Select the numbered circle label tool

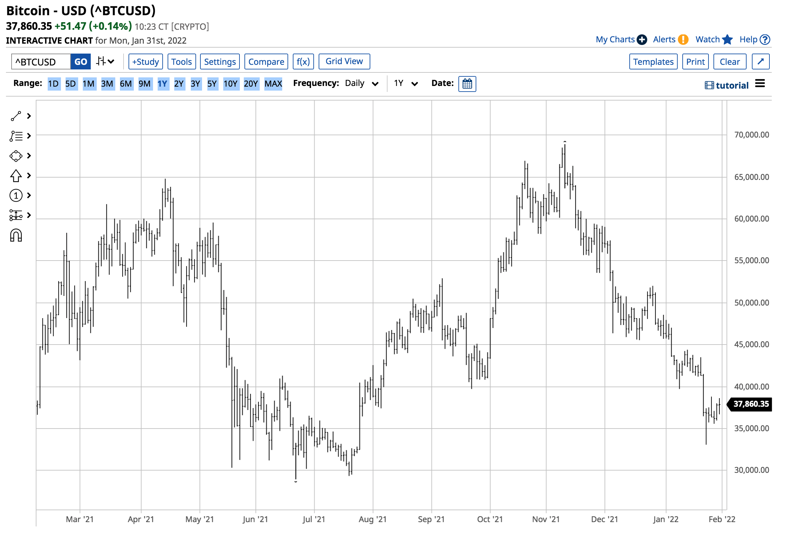[16, 196]
